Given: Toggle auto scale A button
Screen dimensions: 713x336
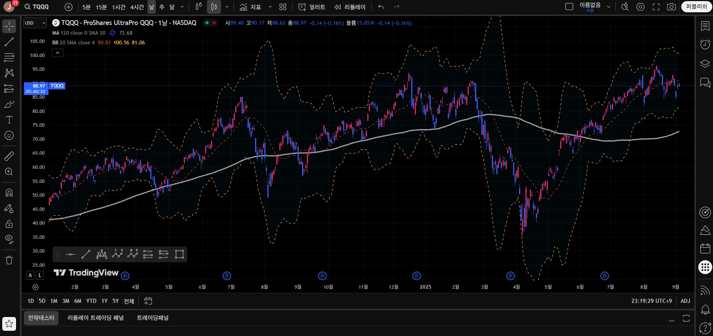Looking at the screenshot, I should click(x=31, y=275).
